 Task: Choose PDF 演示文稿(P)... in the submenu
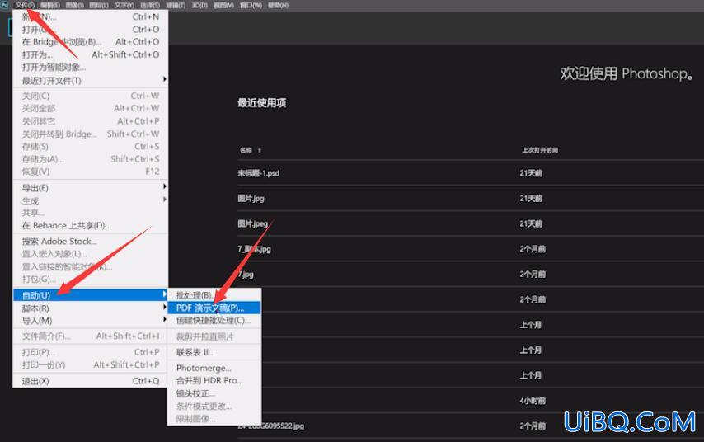(214, 308)
